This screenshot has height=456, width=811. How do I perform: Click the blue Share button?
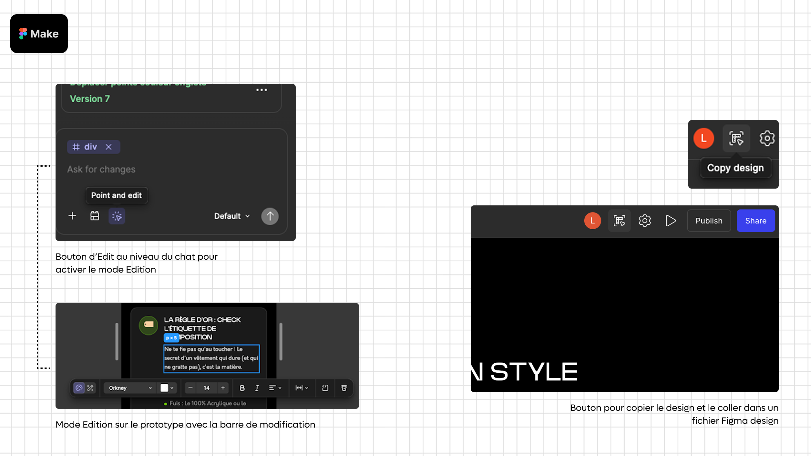tap(755, 221)
